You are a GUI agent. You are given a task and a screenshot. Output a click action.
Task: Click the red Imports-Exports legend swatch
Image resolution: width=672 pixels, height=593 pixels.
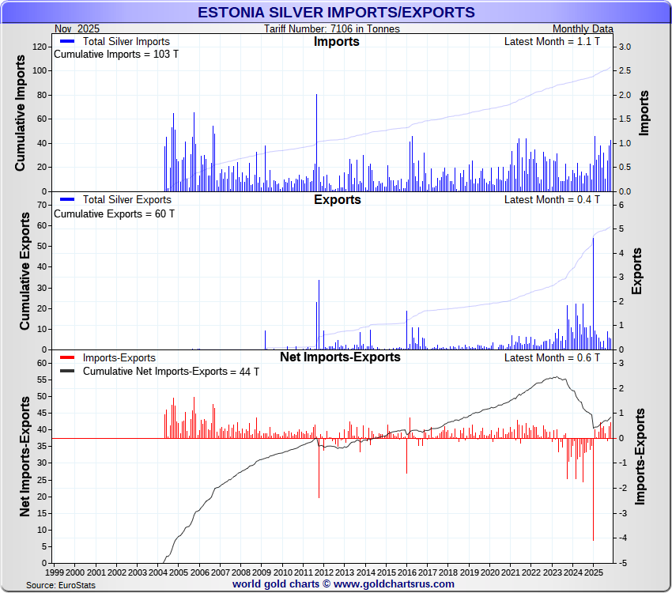click(x=66, y=358)
